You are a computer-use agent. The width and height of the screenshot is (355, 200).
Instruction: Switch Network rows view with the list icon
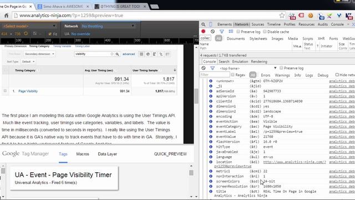pyautogui.click(x=231, y=31)
